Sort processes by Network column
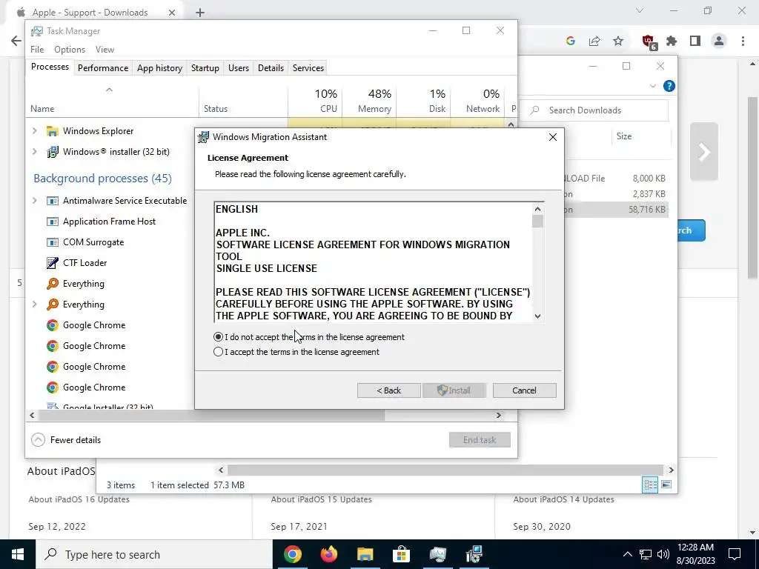Screen dimensions: 759x569 [477, 101]
